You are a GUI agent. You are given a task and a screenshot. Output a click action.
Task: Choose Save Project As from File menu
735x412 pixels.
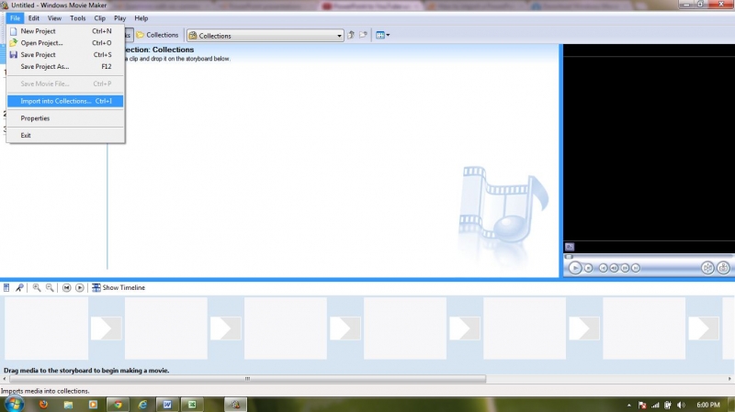point(45,66)
